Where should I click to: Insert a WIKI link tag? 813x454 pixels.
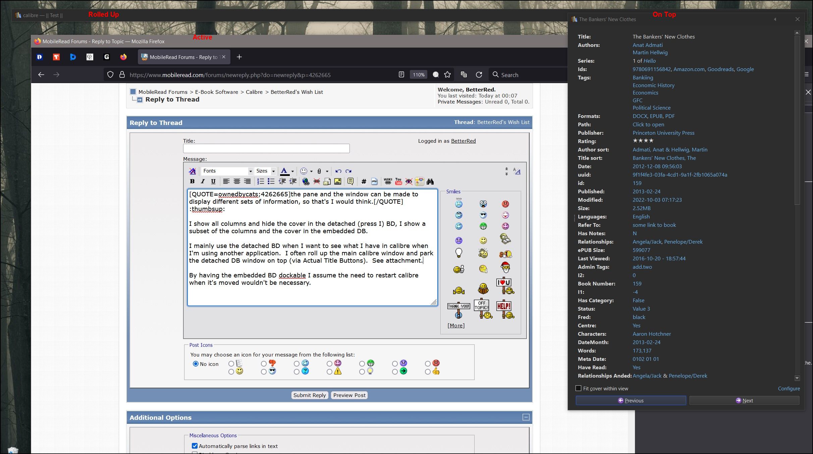point(388,181)
